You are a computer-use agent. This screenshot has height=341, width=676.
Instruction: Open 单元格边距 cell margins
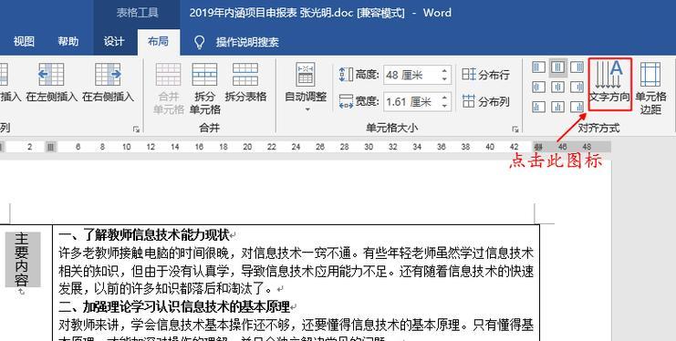click(650, 88)
